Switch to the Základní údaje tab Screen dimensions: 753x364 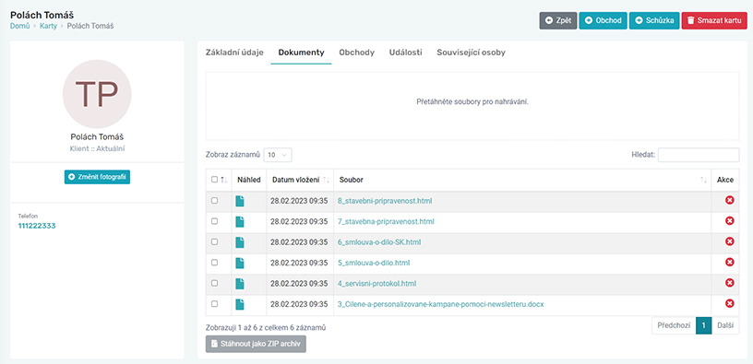[x=234, y=53]
